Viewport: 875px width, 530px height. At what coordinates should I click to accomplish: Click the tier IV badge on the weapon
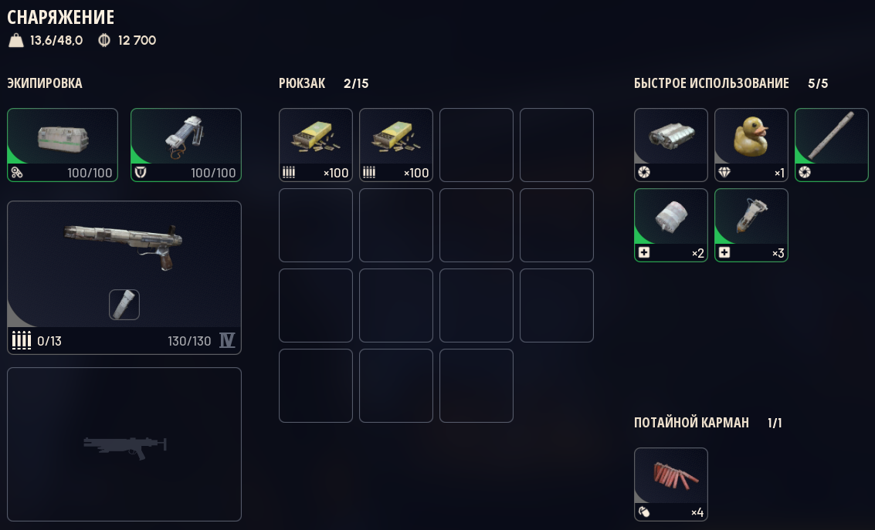227,340
